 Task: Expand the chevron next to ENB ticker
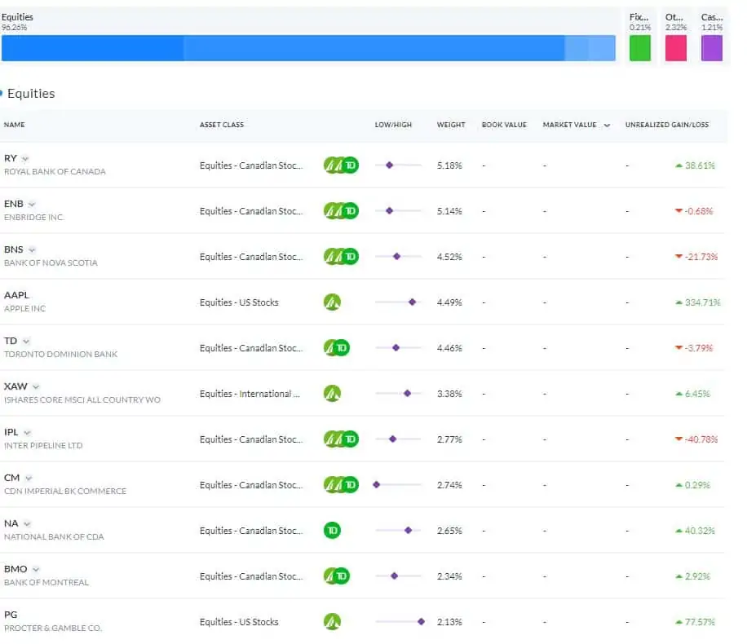pos(32,204)
